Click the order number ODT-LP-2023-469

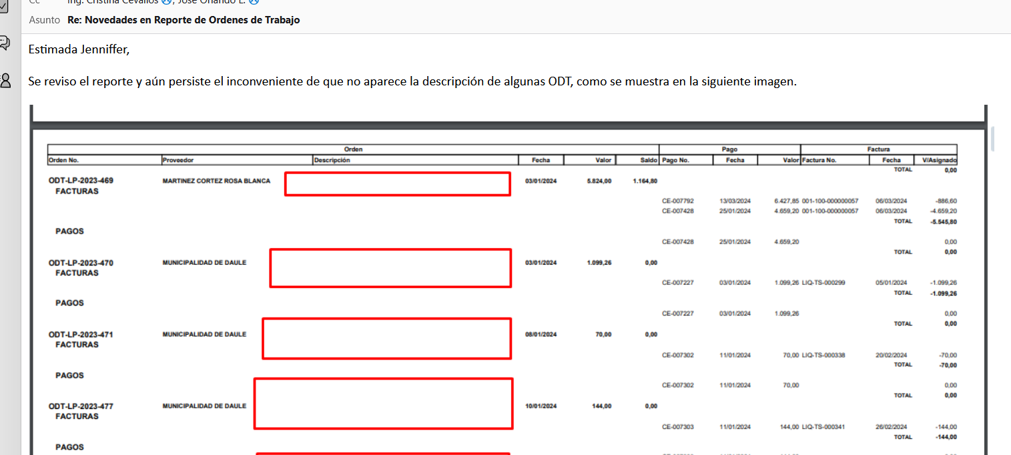81,181
